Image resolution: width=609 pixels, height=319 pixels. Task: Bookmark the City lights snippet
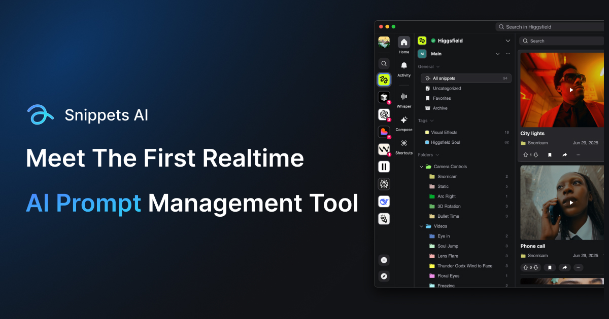[x=550, y=155]
